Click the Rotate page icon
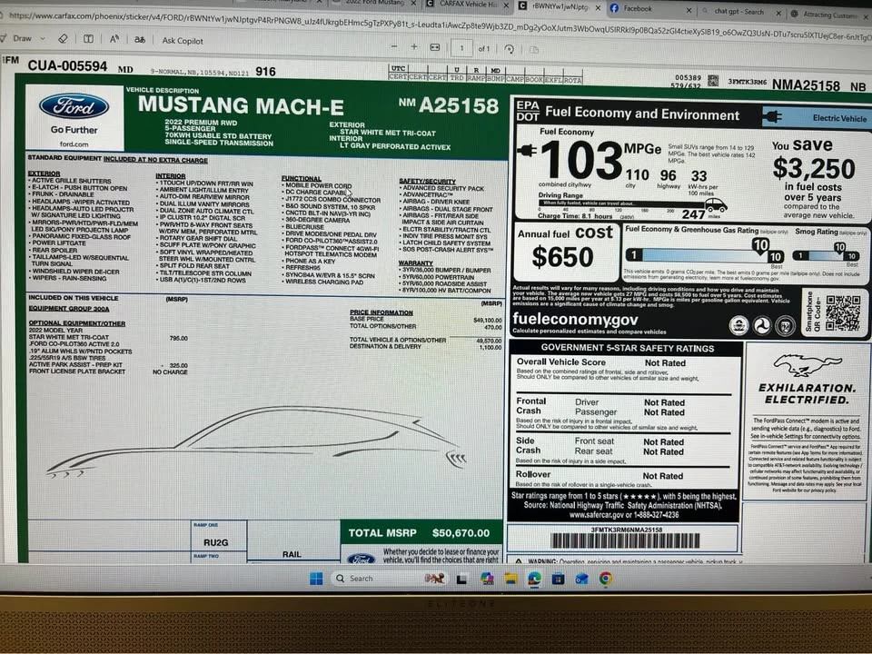 tap(509, 49)
